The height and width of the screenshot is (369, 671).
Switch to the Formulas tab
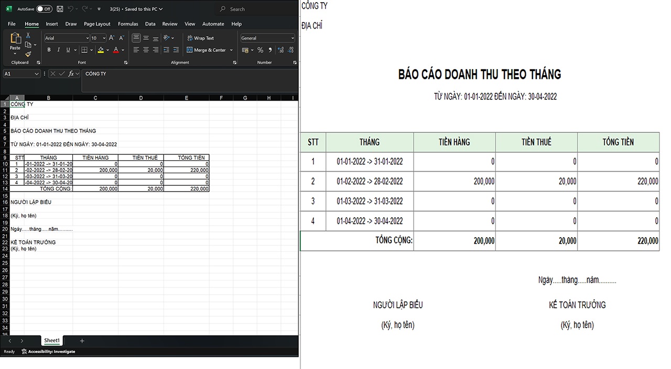(x=128, y=24)
